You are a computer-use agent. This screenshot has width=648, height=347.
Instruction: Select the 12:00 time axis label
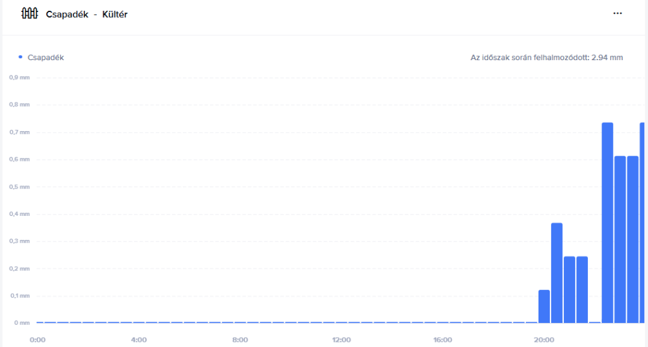[x=342, y=340]
